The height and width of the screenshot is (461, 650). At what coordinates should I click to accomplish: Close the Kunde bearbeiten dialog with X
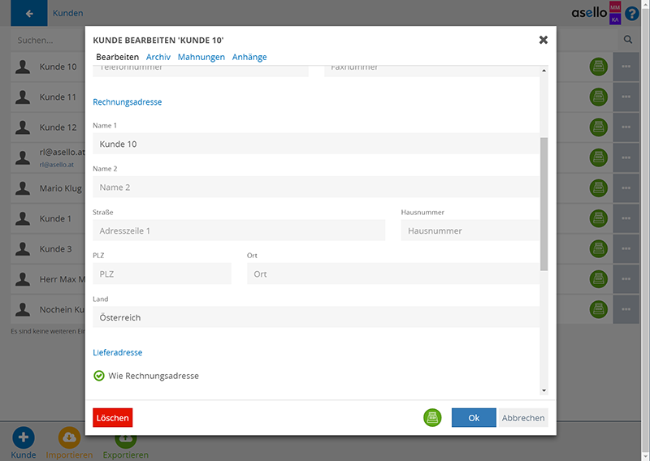point(543,40)
